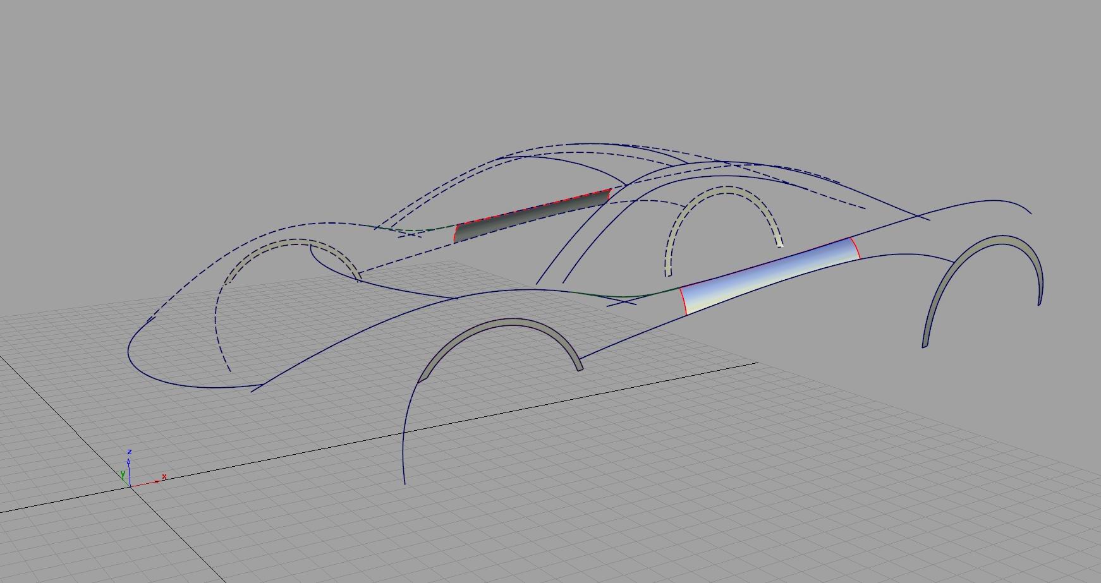
Task: Click the arrowhead of the X axis
Action: coord(157,481)
